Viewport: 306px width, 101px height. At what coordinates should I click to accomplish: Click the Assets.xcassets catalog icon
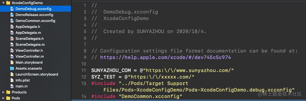pyautogui.click(x=12, y=68)
